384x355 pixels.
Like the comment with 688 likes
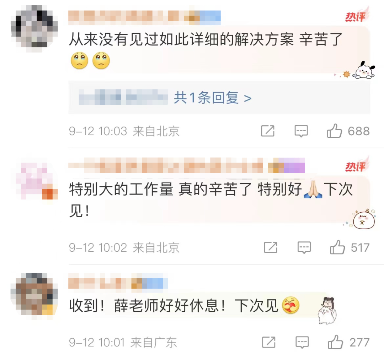[334, 131]
